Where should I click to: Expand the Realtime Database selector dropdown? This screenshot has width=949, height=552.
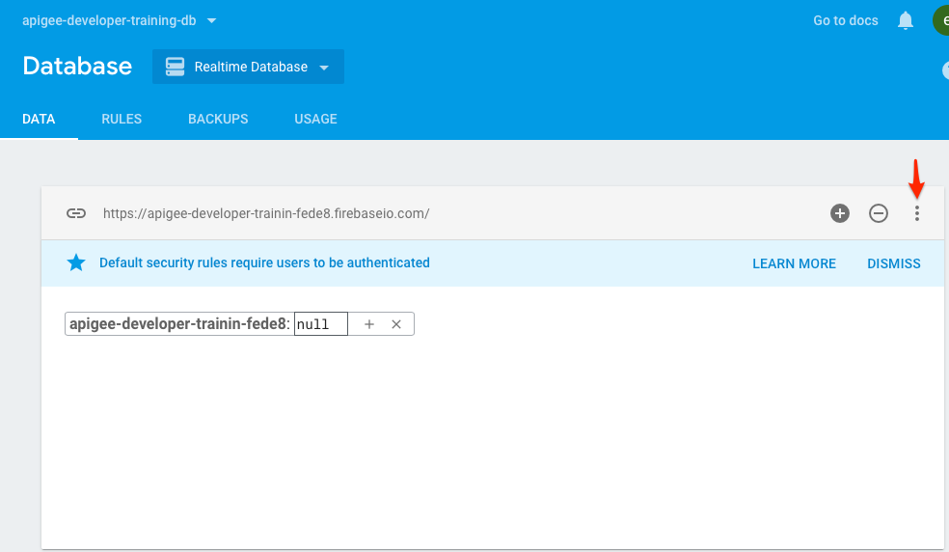(248, 67)
